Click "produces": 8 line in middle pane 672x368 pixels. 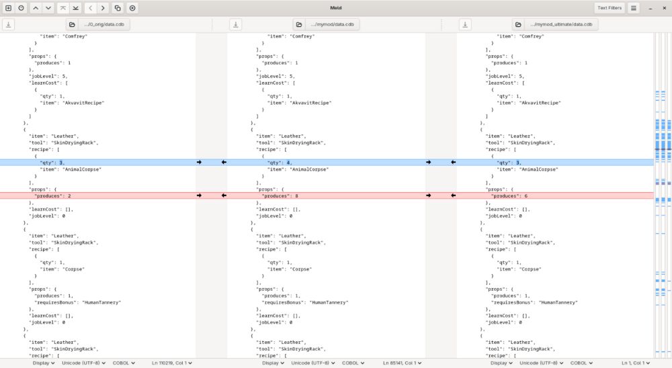click(280, 196)
